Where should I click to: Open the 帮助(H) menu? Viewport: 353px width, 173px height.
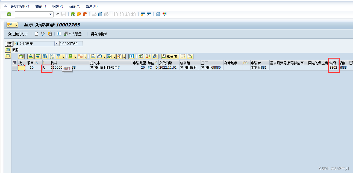(x=92, y=6)
